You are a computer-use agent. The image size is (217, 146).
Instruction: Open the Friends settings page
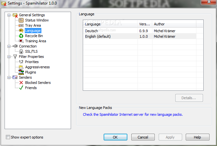pos(31,88)
